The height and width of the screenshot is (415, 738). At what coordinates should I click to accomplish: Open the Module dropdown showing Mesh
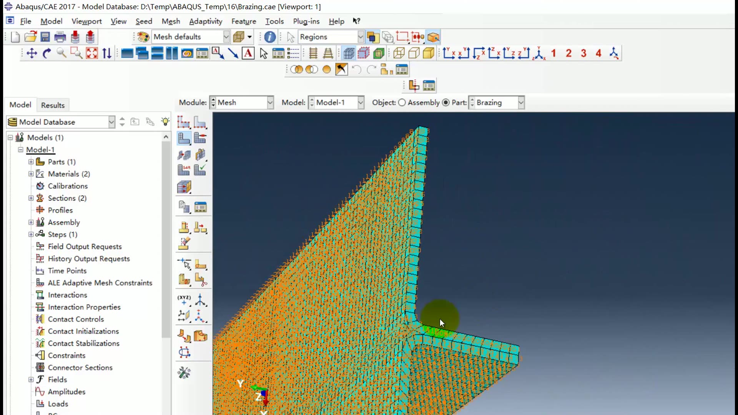pos(270,103)
